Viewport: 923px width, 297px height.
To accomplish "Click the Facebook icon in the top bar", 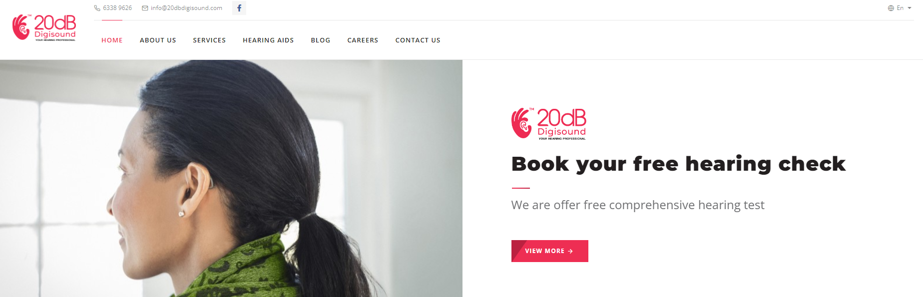I will pos(239,8).
